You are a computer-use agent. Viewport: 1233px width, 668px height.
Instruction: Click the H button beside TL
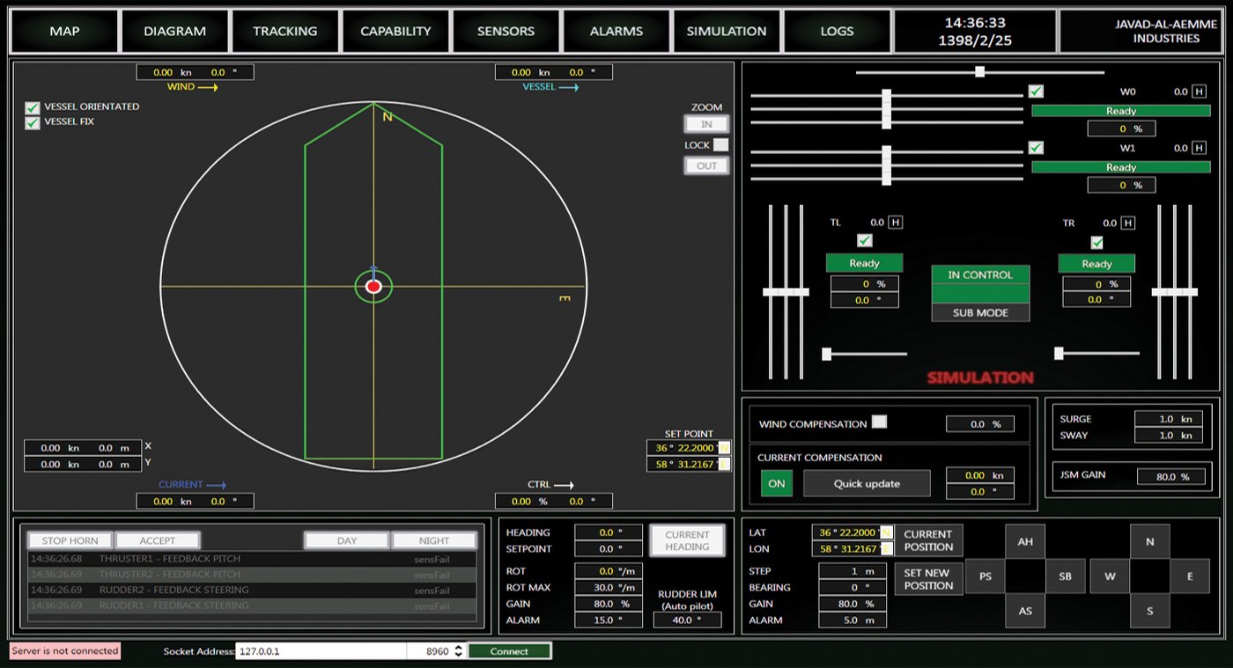(x=895, y=223)
